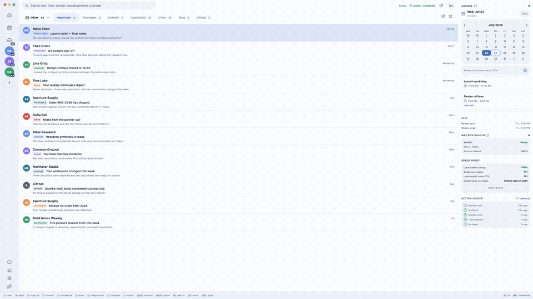Open Common Ground new invitation email
This screenshot has width=533, height=299.
point(238,153)
